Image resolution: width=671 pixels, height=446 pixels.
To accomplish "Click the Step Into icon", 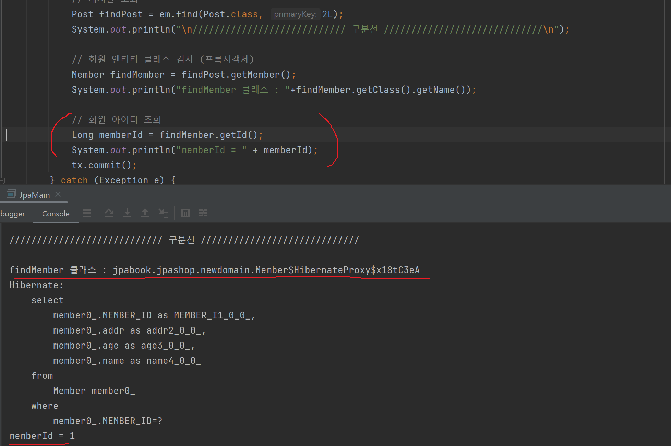I will (x=127, y=213).
